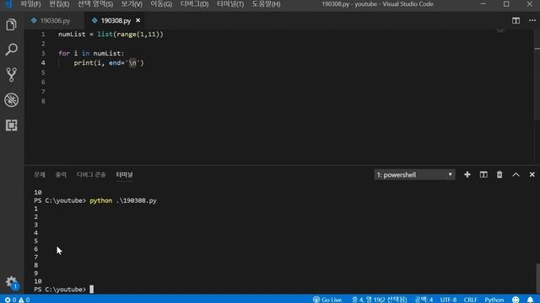Screen dimensions: 540x303
Task: Close the terminal panel
Action: coord(532,174)
